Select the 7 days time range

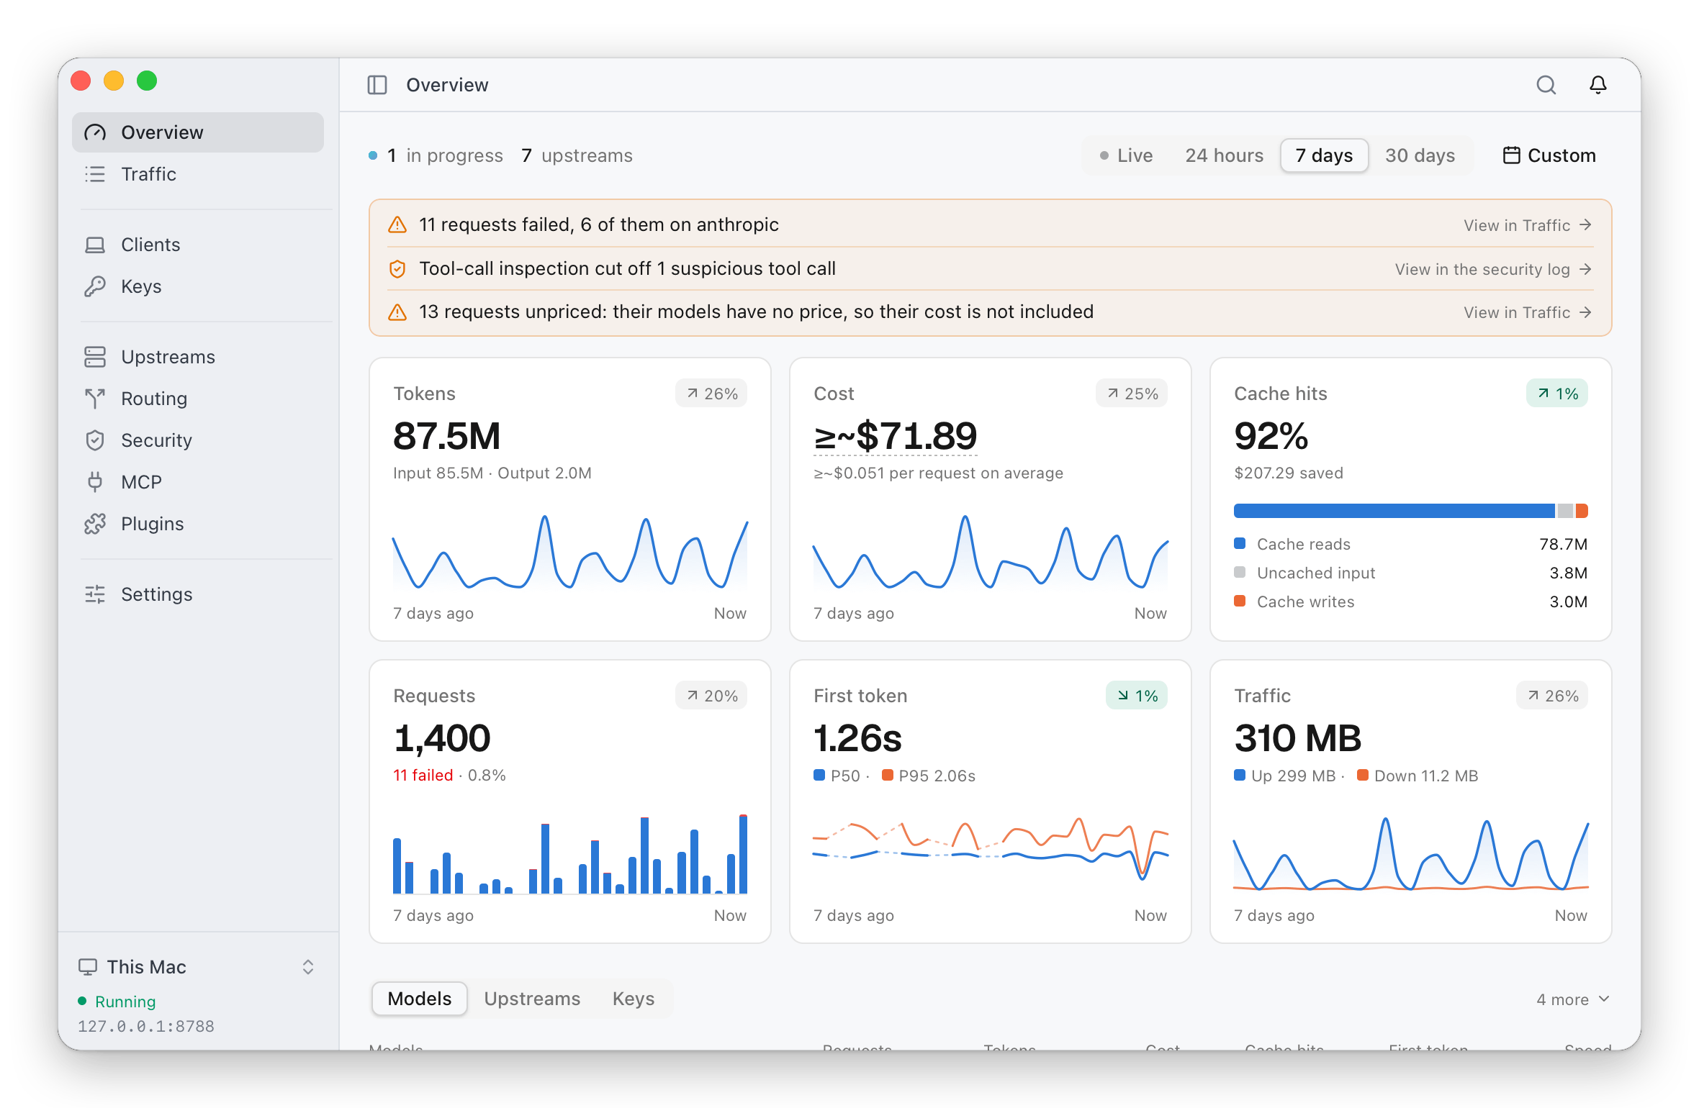point(1324,155)
